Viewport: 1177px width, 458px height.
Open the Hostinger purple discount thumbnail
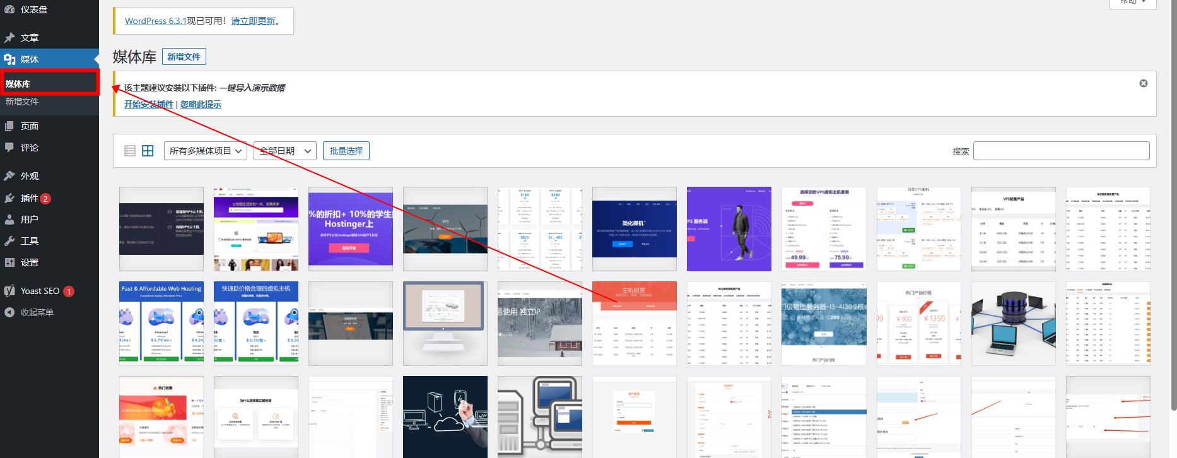(350, 228)
